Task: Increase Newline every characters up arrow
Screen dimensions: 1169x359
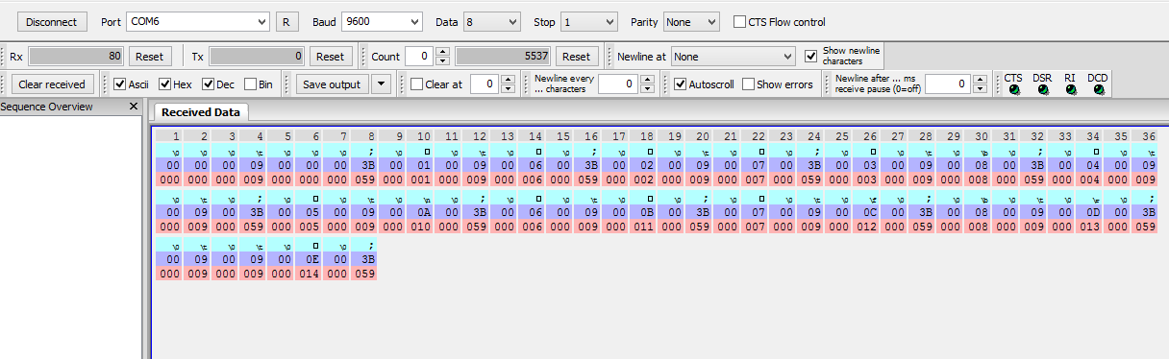Action: click(648, 80)
